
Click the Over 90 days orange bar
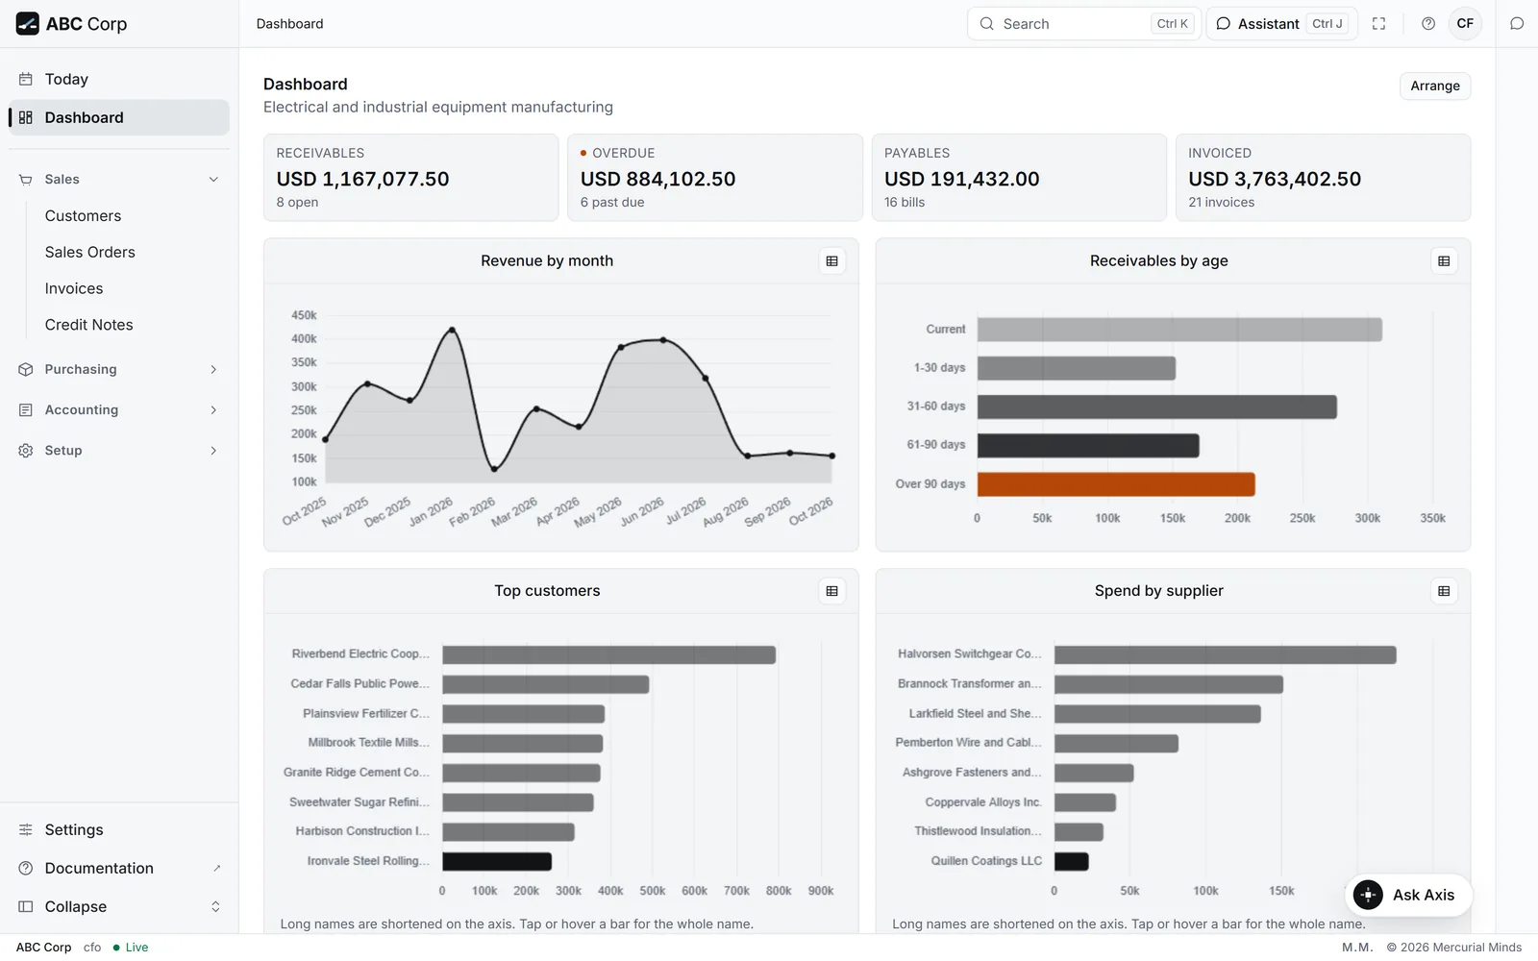1116,484
